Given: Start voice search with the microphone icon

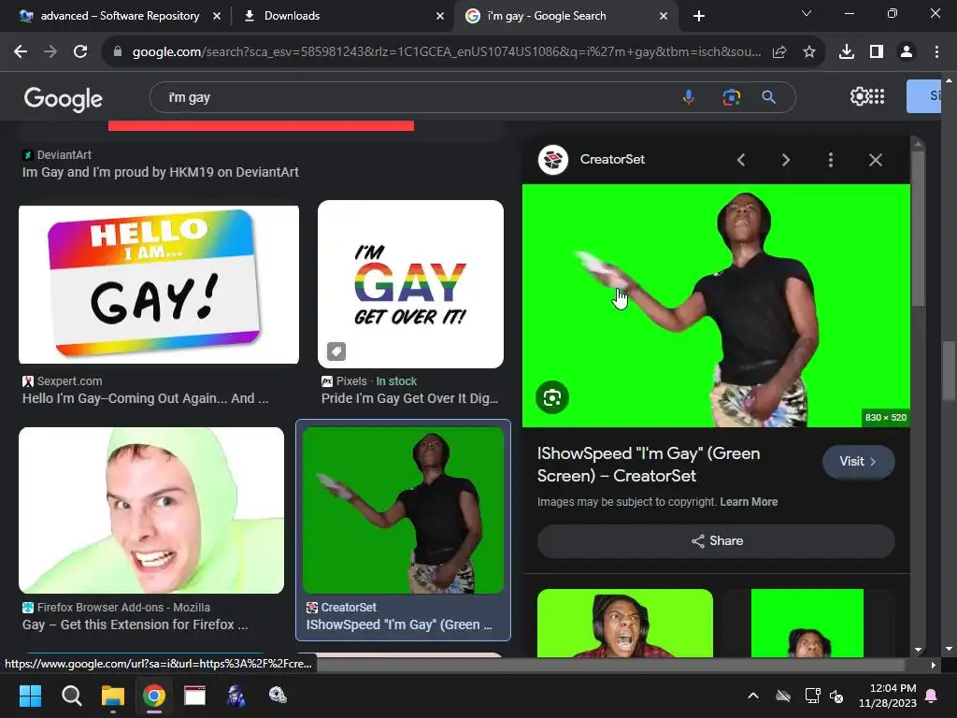Looking at the screenshot, I should point(689,97).
